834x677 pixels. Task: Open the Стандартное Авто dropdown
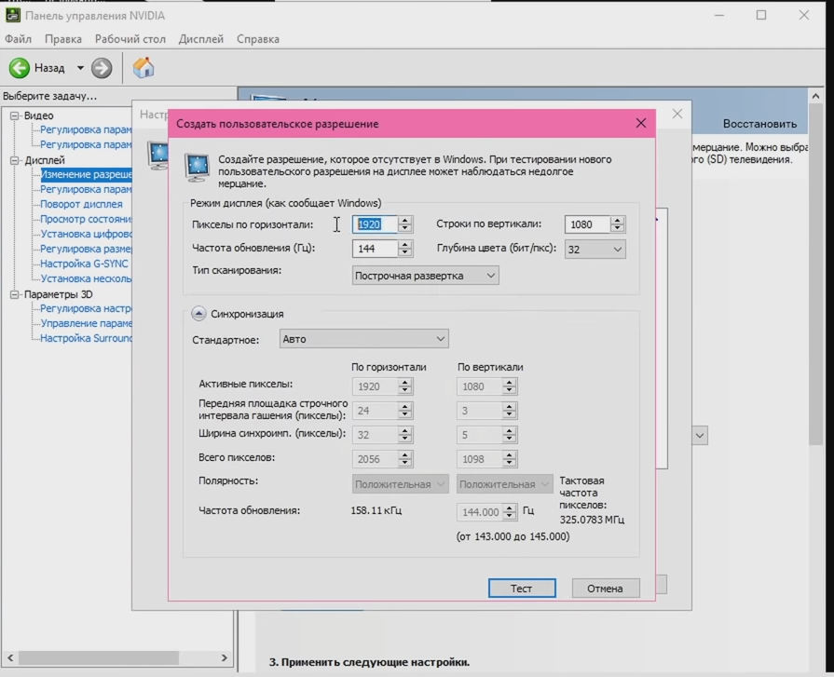coord(363,339)
